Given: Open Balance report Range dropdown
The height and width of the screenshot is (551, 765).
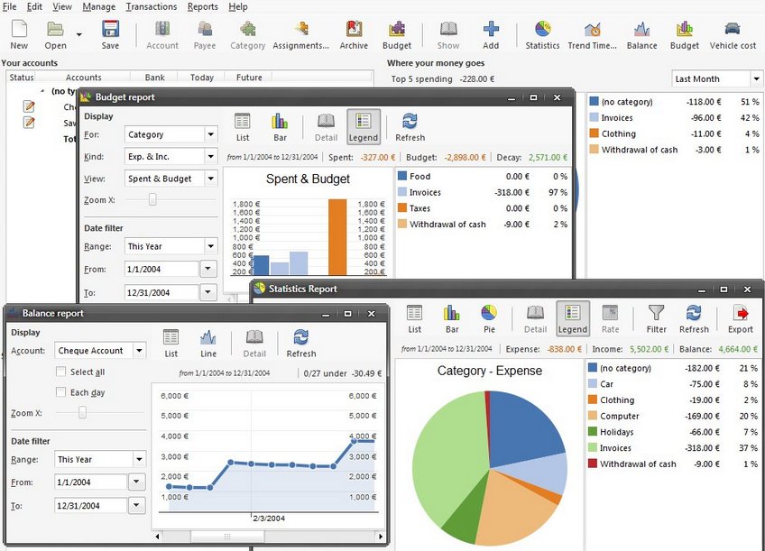Looking at the screenshot, I should click(x=100, y=459).
